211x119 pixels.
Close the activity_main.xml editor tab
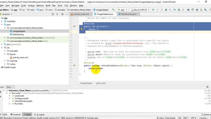tap(91, 14)
